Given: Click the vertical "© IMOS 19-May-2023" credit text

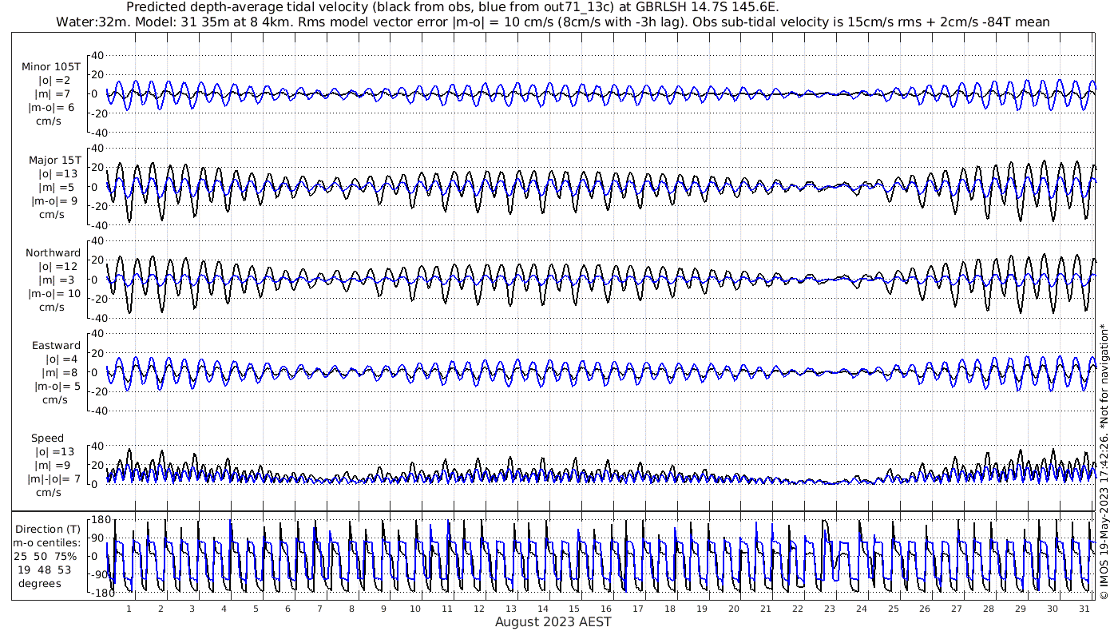Looking at the screenshot, I should 1104,461.
